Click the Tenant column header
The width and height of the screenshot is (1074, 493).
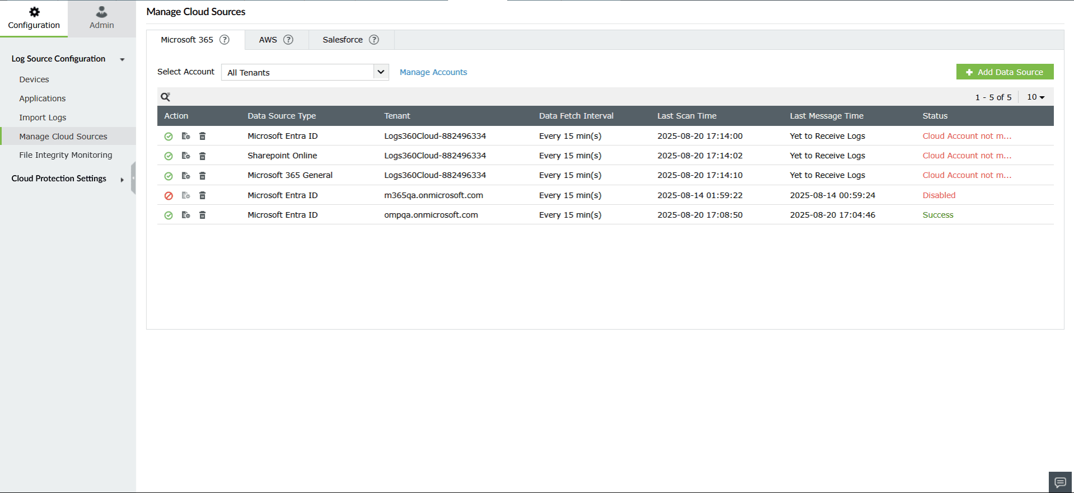[397, 116]
